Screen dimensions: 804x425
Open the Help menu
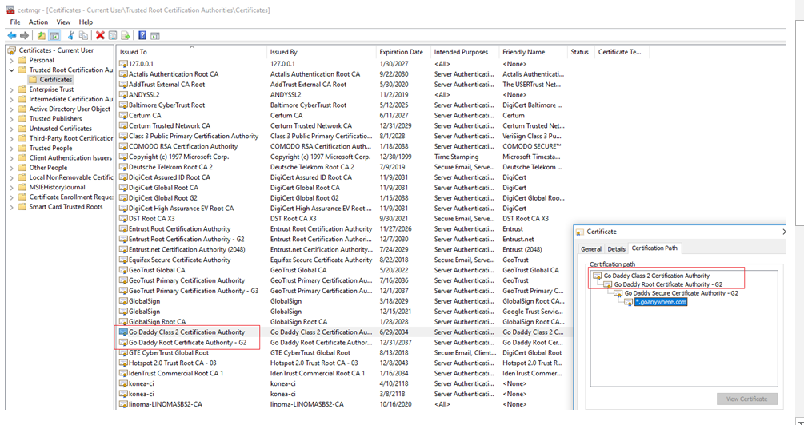pos(86,22)
